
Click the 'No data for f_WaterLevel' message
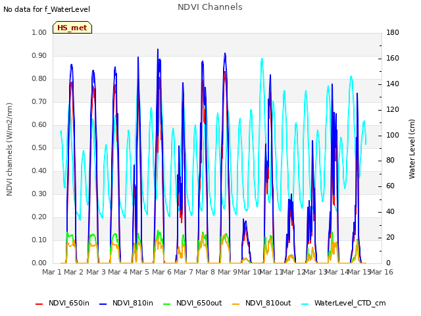[x=47, y=9]
